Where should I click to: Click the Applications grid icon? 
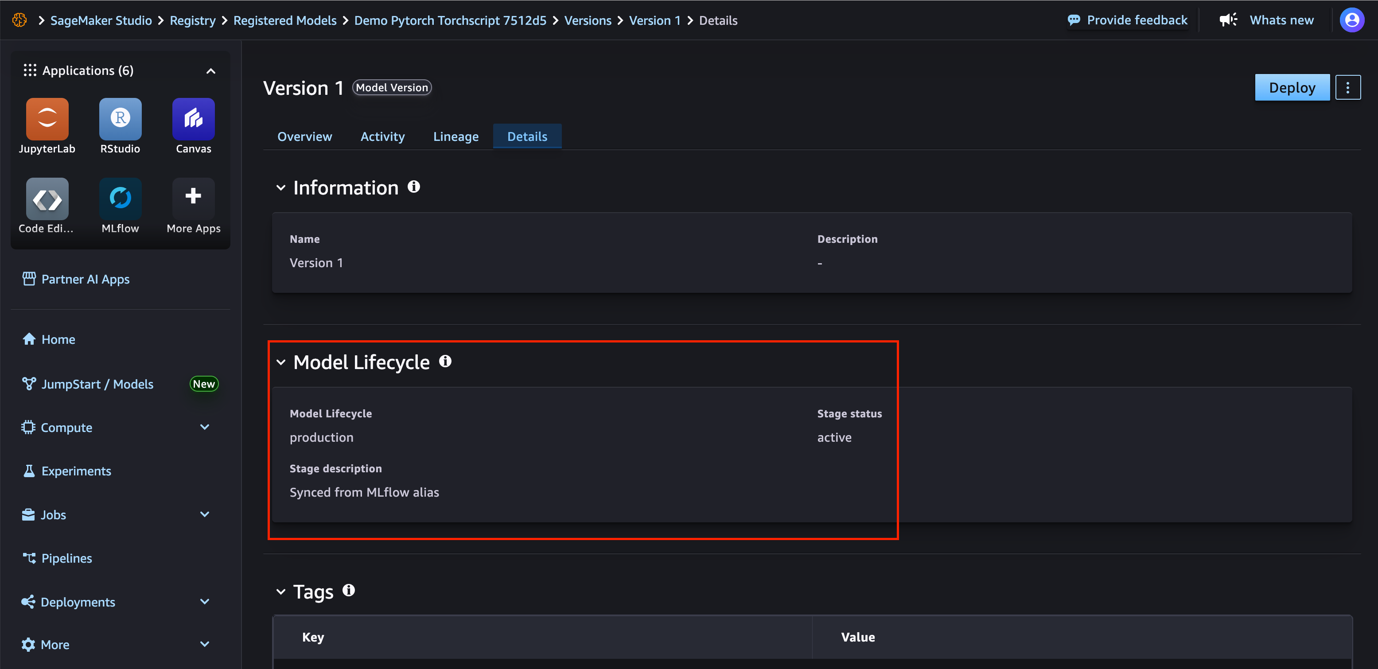(30, 70)
